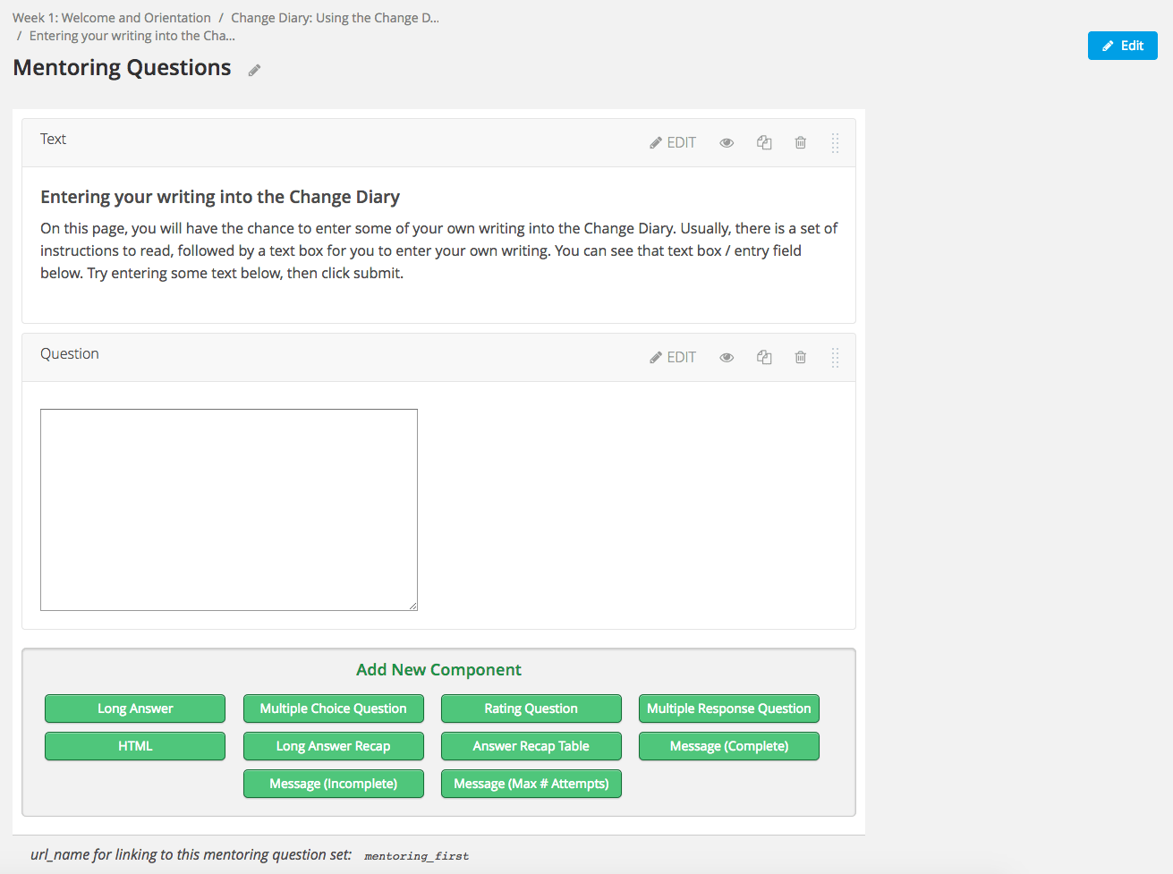Toggle preview of the Text component
This screenshot has height=874, width=1173.
726,142
